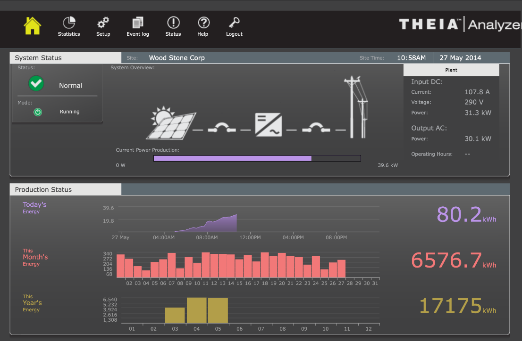Go to the Home dashboard icon

pyautogui.click(x=33, y=25)
